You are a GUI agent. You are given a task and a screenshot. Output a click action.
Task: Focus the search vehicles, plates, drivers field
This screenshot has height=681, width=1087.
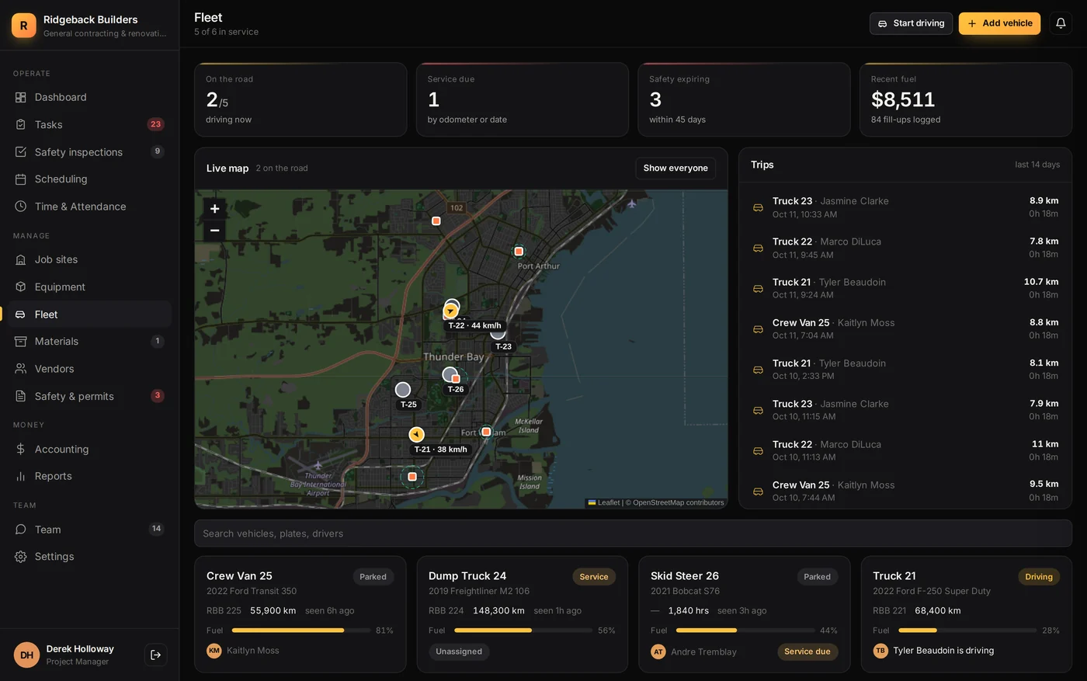click(x=633, y=533)
